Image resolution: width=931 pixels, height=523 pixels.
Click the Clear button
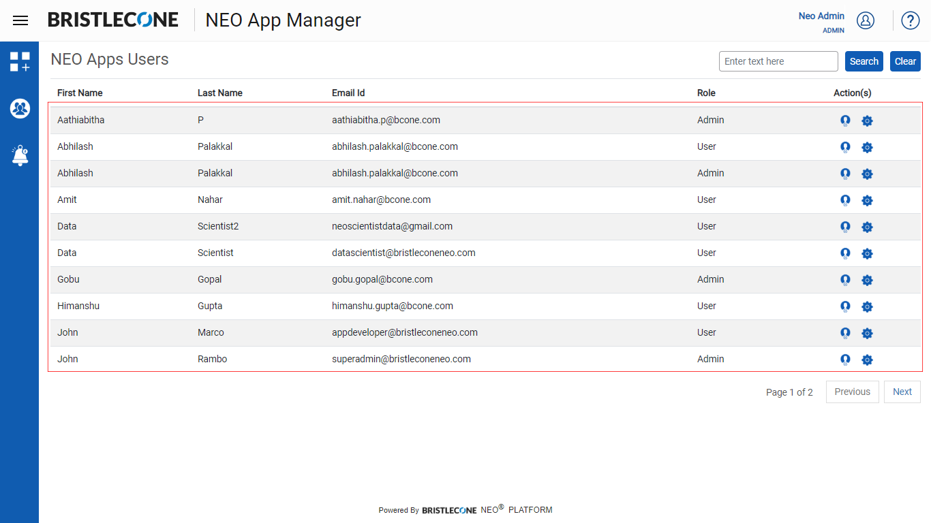(905, 61)
